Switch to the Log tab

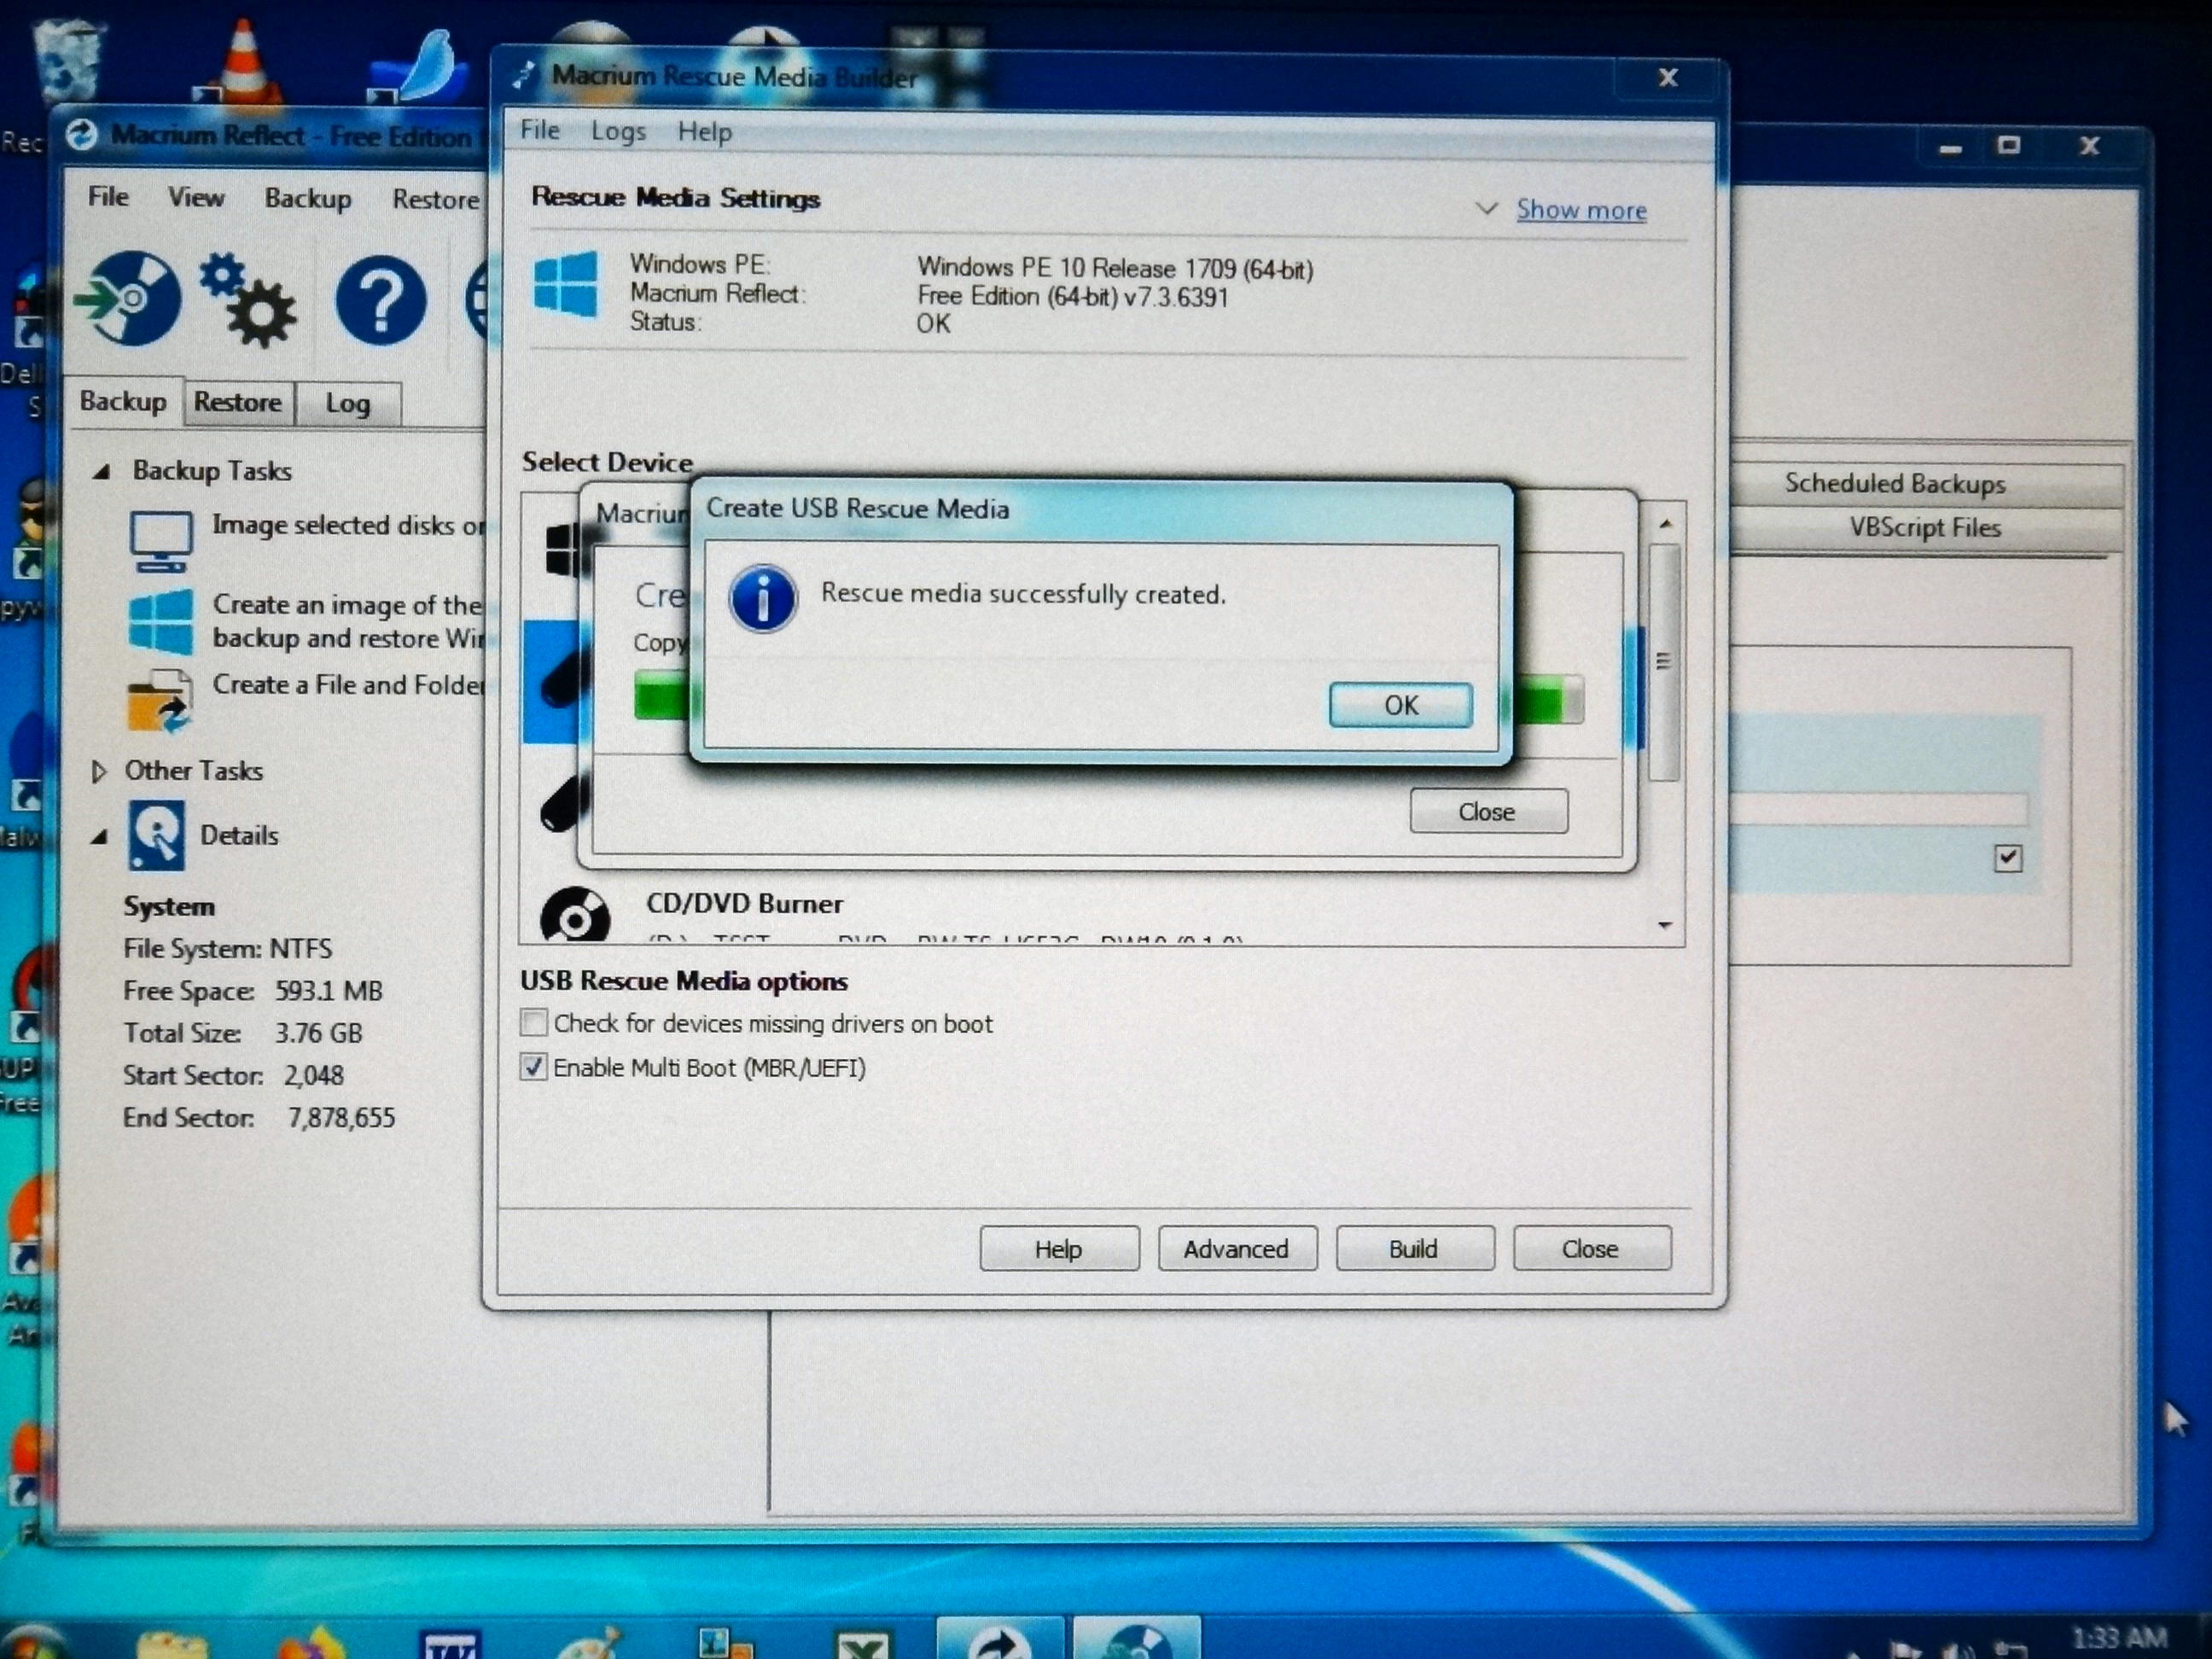pyautogui.click(x=348, y=403)
